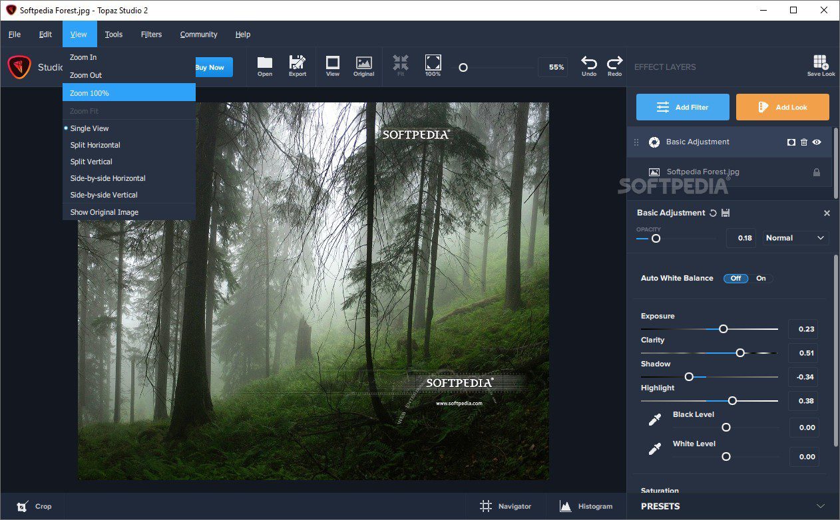Open the Histogram panel
The width and height of the screenshot is (840, 520).
pos(586,506)
